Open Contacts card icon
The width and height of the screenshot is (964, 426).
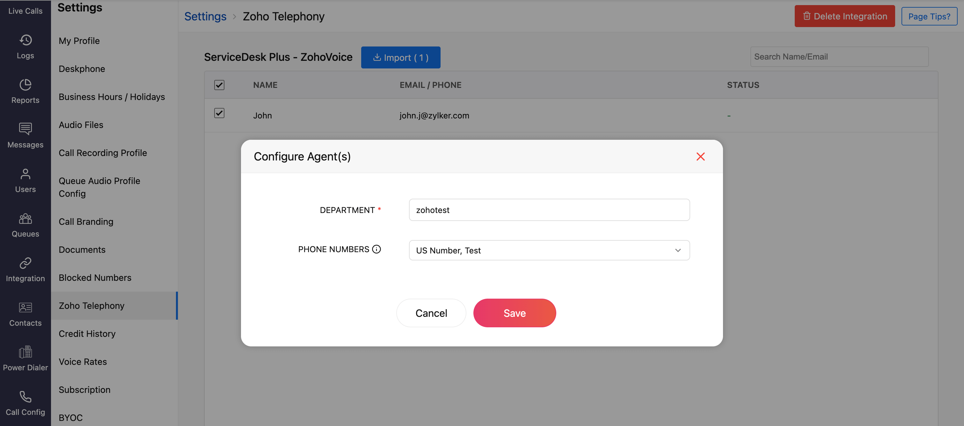click(x=25, y=308)
